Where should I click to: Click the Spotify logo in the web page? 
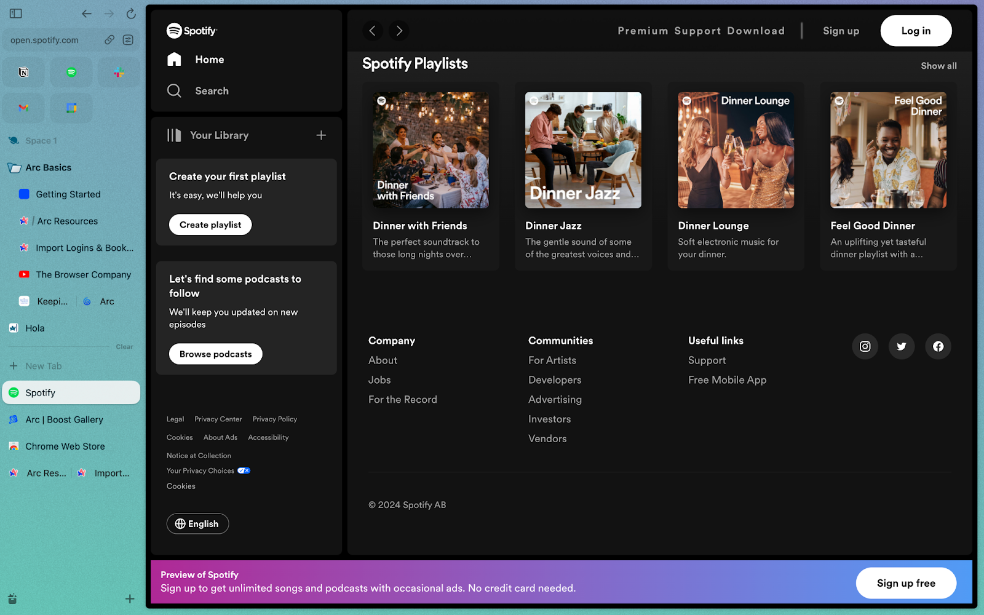tap(192, 31)
